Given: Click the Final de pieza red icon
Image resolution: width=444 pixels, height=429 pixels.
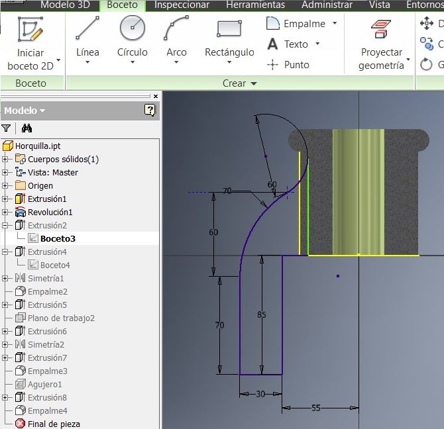Looking at the screenshot, I should pyautogui.click(x=21, y=424).
